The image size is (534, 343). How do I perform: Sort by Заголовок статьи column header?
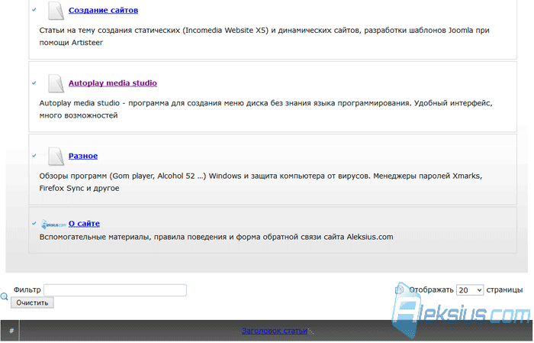[x=275, y=331]
